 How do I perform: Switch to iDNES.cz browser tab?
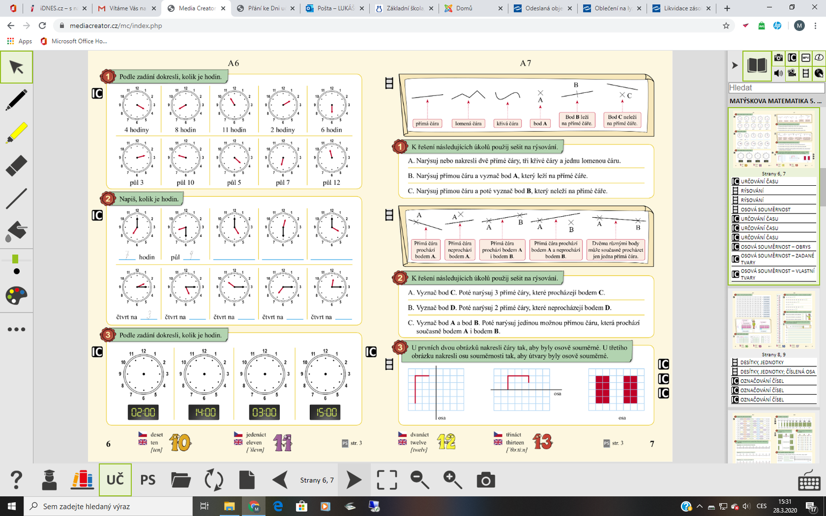[x=58, y=8]
